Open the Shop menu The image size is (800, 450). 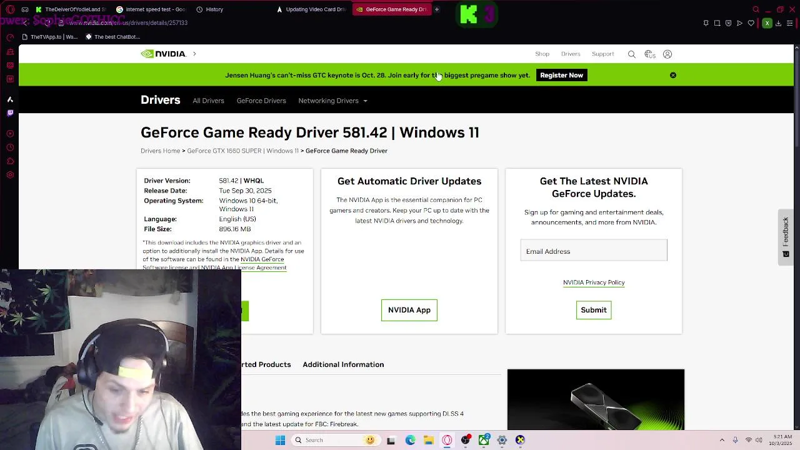542,54
